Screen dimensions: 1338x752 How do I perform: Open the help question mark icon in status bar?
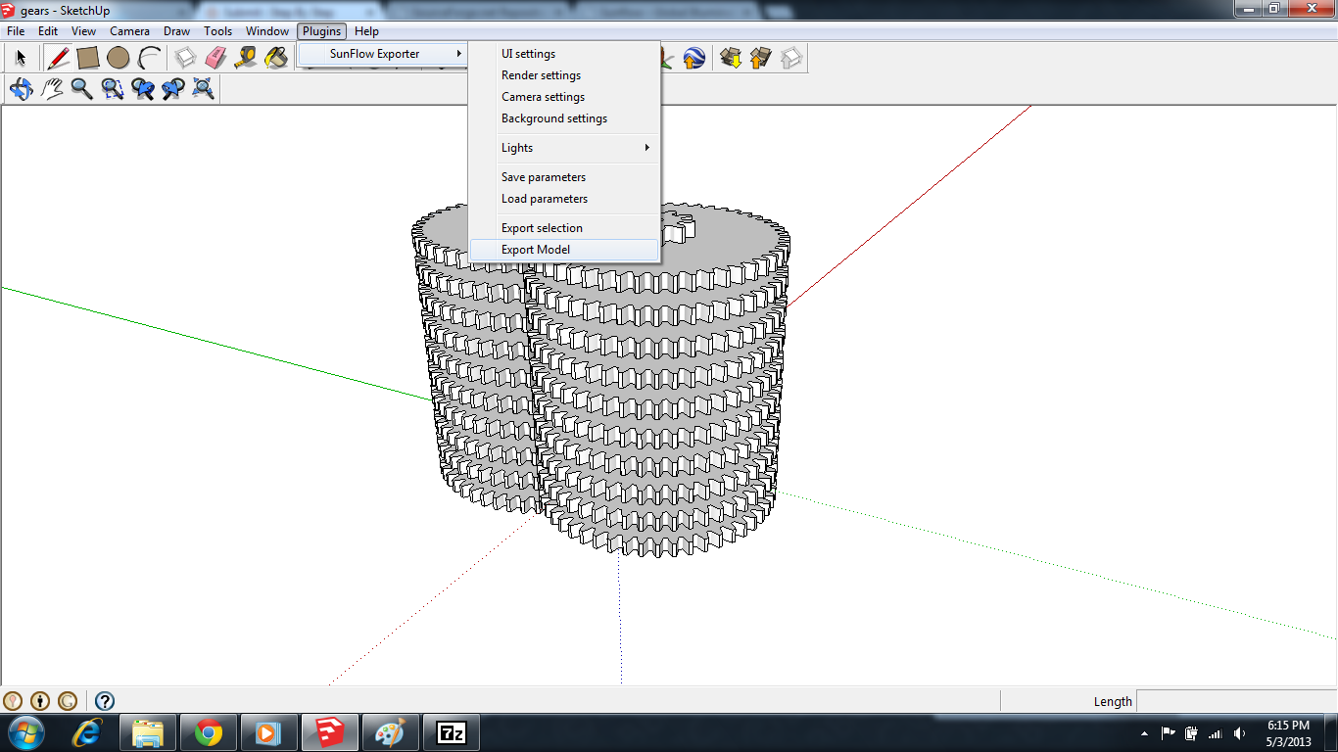(105, 701)
